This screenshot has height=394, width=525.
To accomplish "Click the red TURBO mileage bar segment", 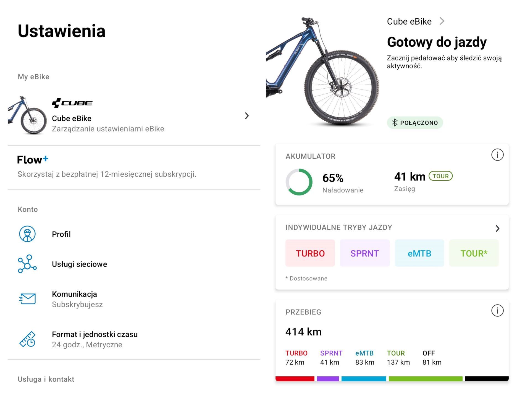I will point(295,379).
